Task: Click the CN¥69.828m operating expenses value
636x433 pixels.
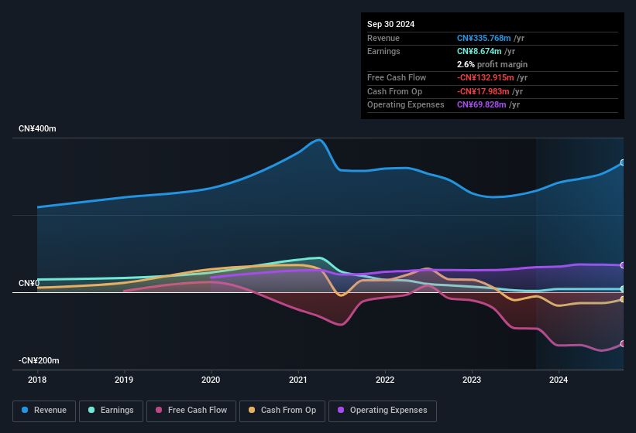Action: [481, 105]
